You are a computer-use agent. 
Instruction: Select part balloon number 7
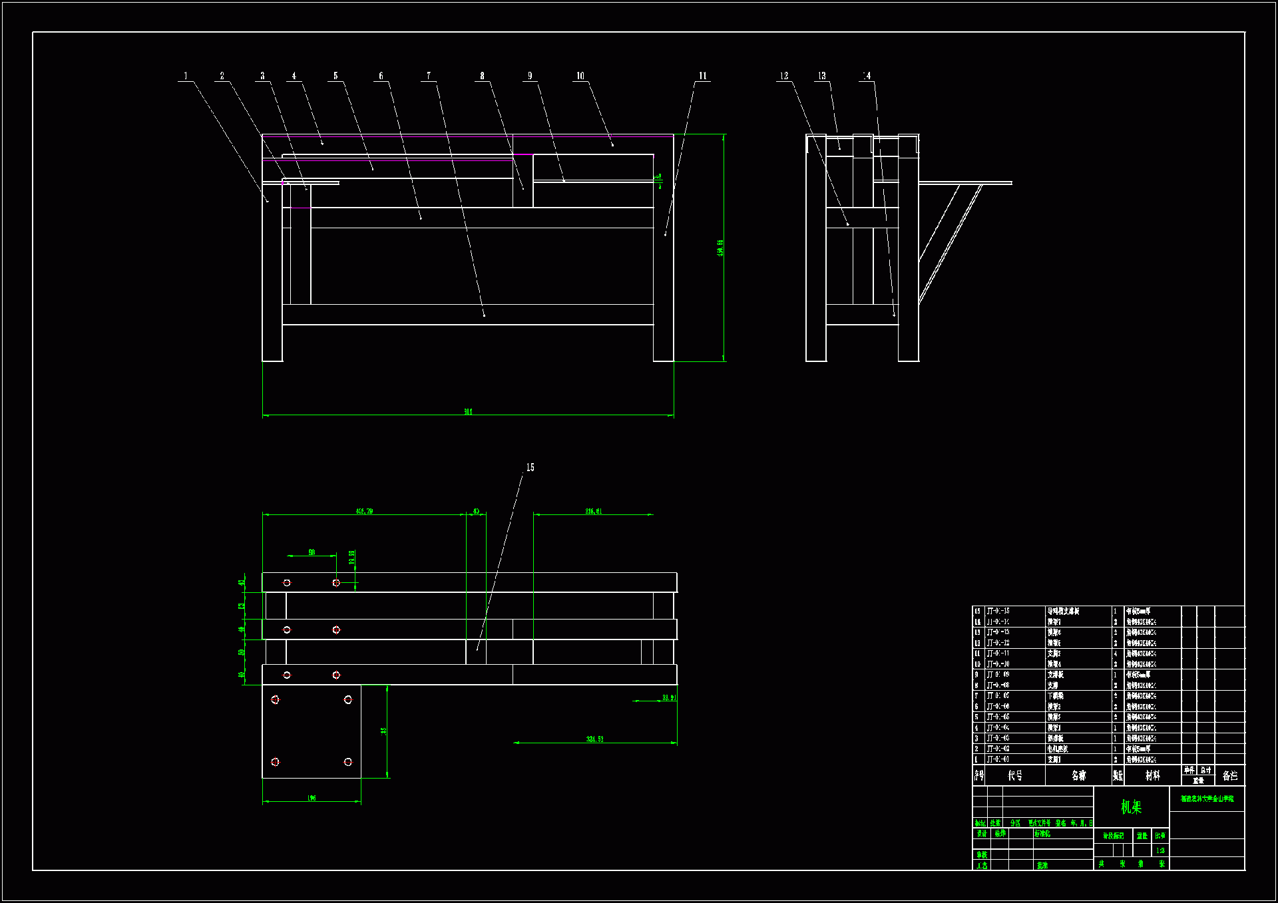click(429, 76)
